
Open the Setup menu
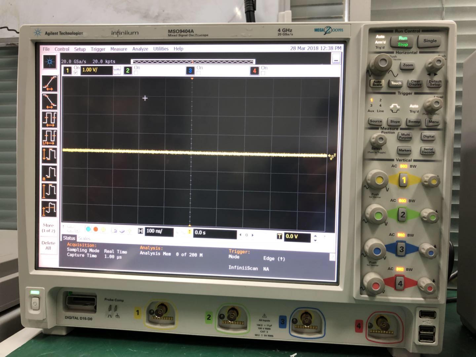[x=80, y=49]
